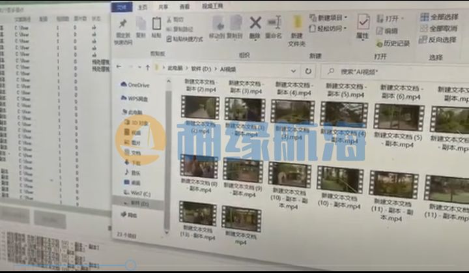The height and width of the screenshot is (273, 469).
Task: Open the 文件 file menu tab
Action: pos(122,7)
